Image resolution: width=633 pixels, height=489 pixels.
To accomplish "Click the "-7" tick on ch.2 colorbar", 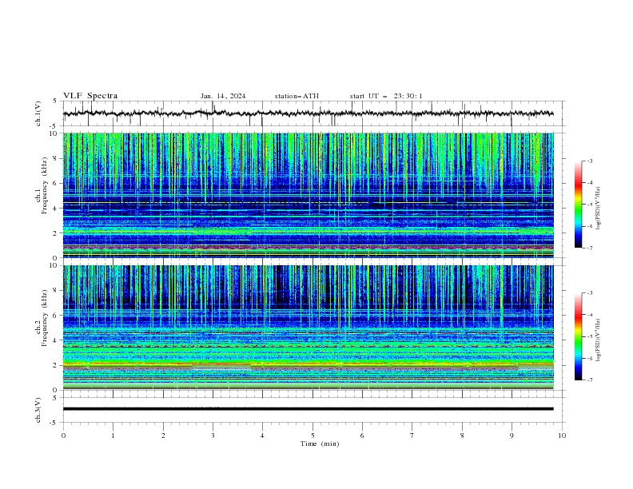I will (590, 380).
